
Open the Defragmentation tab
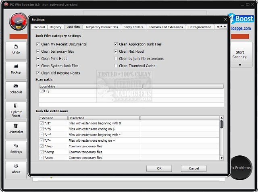tap(200, 27)
